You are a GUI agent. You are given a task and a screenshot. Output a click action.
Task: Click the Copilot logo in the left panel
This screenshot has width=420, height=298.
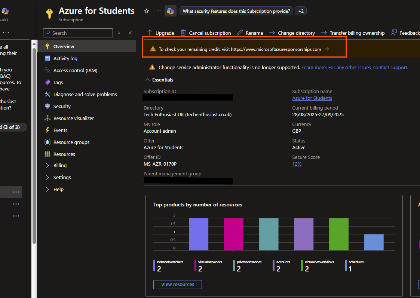(x=5, y=11)
